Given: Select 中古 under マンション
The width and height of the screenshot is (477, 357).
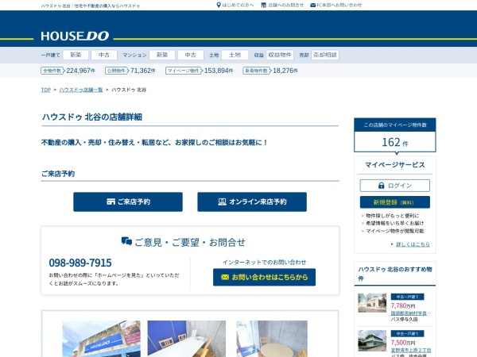Looking at the screenshot, I should (191, 55).
